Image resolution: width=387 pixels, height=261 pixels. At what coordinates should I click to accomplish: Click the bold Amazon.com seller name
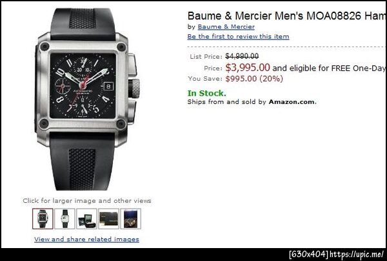click(292, 102)
